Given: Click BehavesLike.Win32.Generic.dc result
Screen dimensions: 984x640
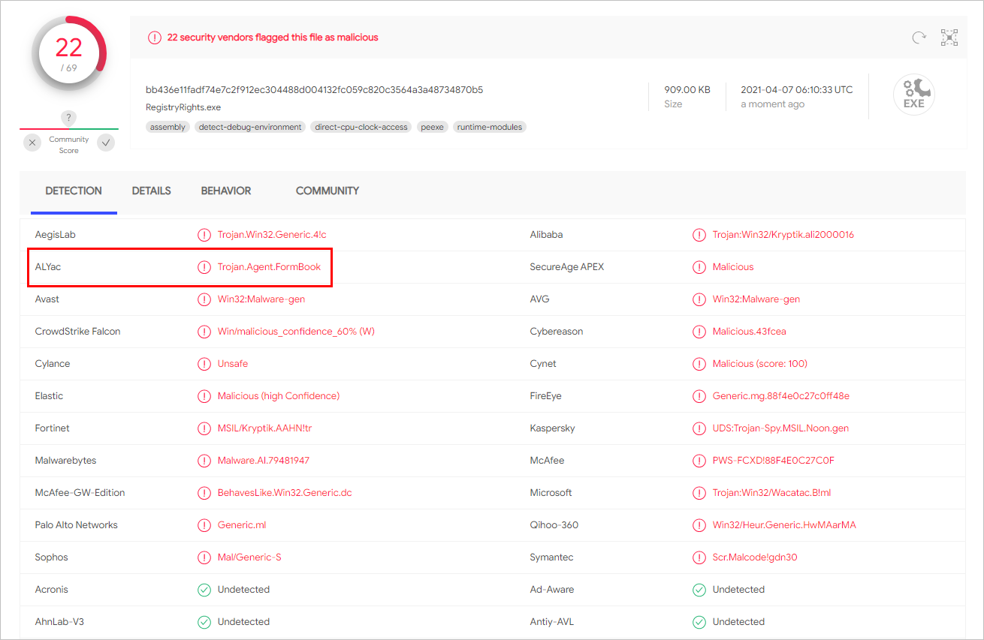Looking at the screenshot, I should pos(285,493).
